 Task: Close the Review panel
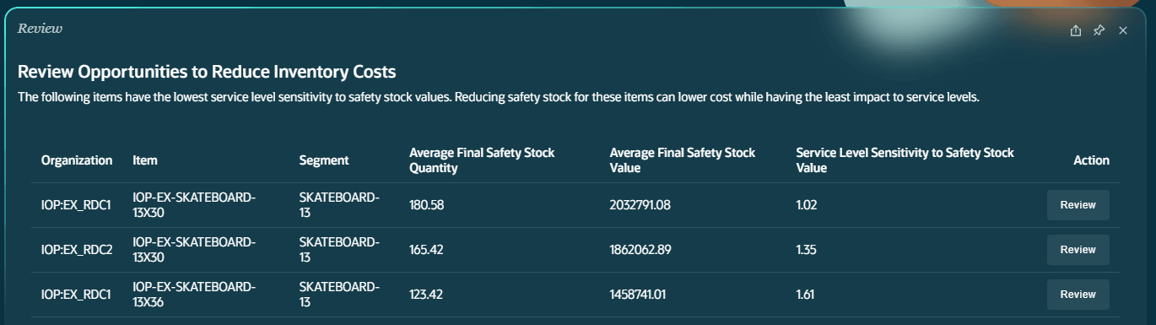tap(1122, 30)
